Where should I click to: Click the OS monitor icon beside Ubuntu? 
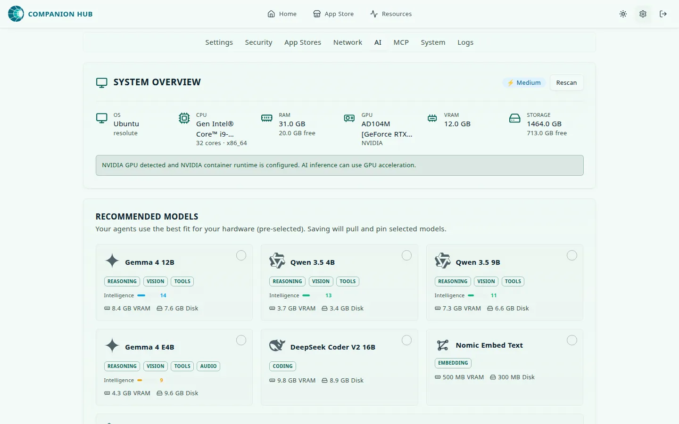coord(101,118)
